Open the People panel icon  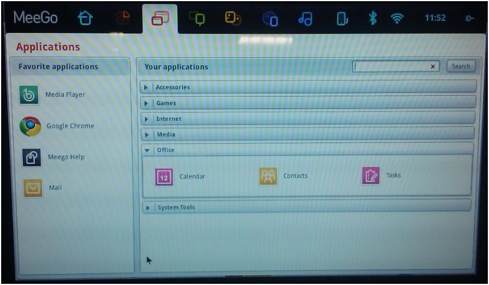pyautogui.click(x=233, y=18)
